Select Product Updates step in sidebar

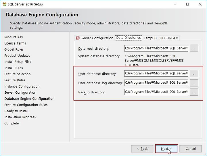(17, 56)
